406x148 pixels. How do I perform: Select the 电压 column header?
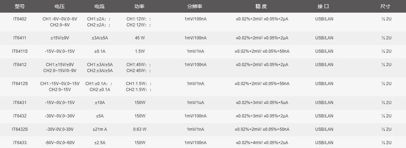click(60, 6)
